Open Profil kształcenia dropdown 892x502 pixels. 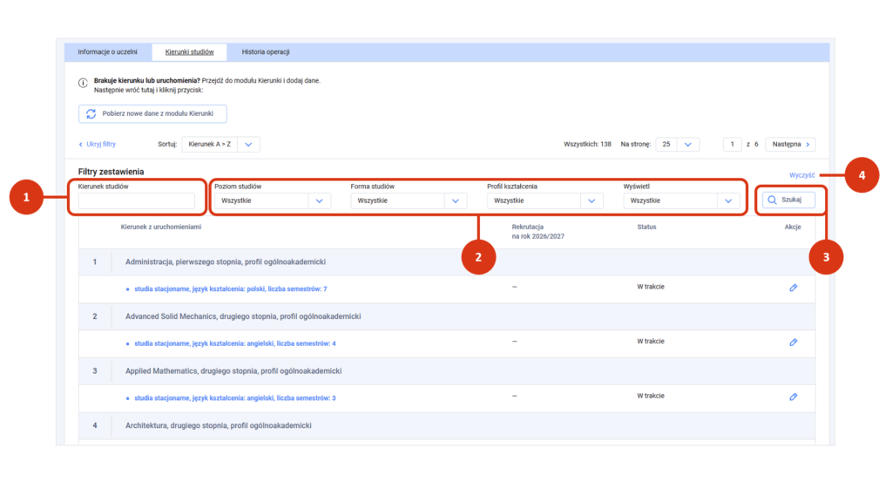(591, 201)
